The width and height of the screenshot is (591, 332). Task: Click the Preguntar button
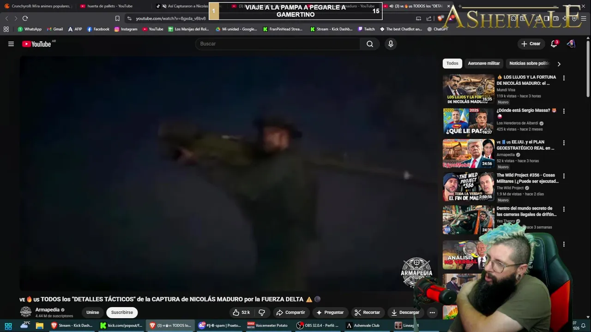point(330,313)
